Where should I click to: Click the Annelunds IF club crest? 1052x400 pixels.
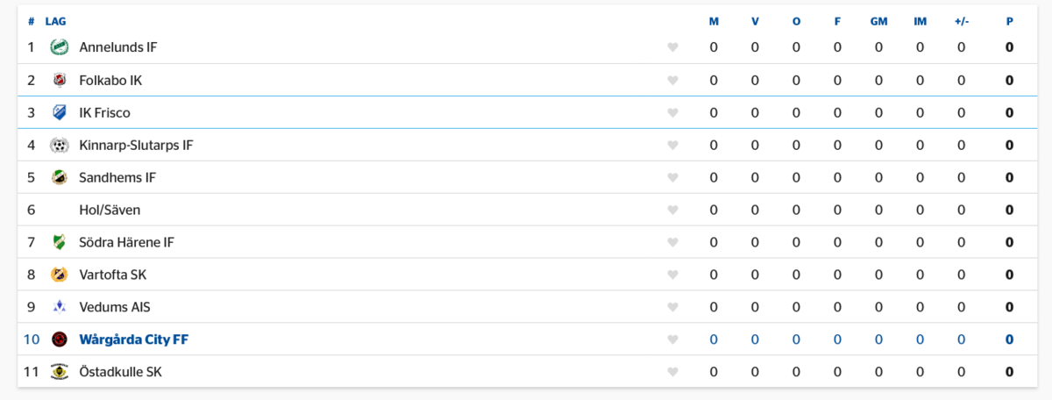coord(59,47)
